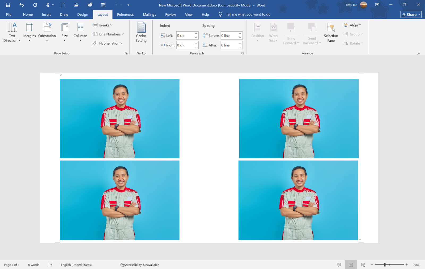
Task: Switch to References tab
Action: pos(125,15)
